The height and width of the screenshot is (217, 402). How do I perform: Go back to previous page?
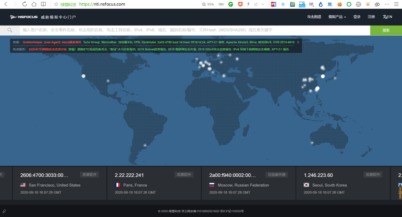coord(6,4)
